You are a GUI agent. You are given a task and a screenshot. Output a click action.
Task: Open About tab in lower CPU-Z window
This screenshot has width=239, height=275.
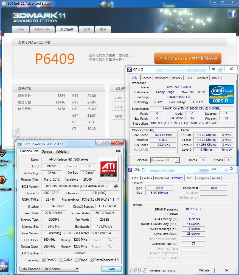point(216,178)
